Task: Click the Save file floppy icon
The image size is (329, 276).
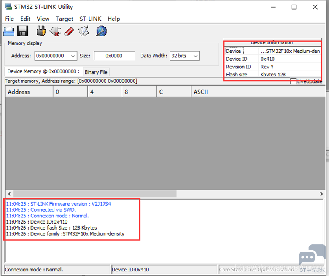Action: pyautogui.click(x=23, y=31)
